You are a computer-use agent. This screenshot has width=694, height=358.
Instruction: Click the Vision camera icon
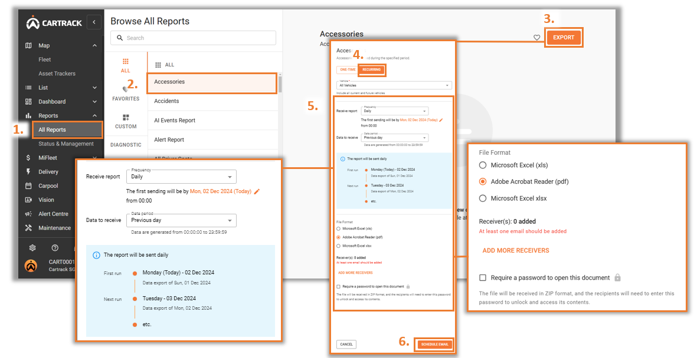click(x=28, y=200)
